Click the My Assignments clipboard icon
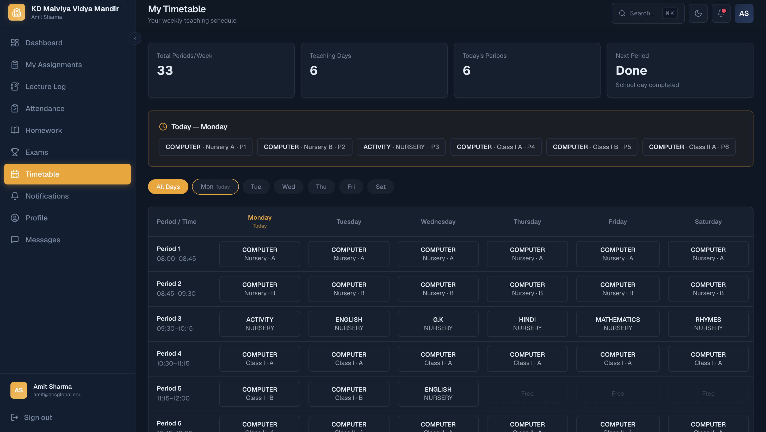 (x=15, y=65)
